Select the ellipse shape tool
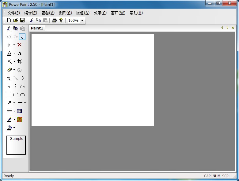 point(22,95)
